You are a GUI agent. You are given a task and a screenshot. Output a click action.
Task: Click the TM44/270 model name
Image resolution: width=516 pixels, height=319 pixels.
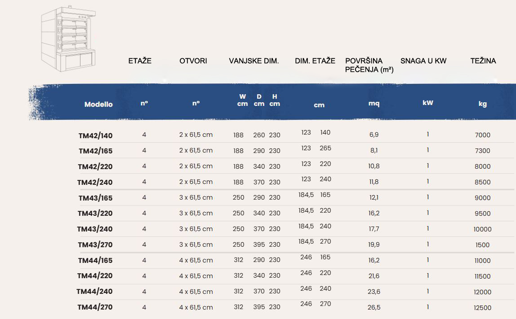[x=95, y=307]
